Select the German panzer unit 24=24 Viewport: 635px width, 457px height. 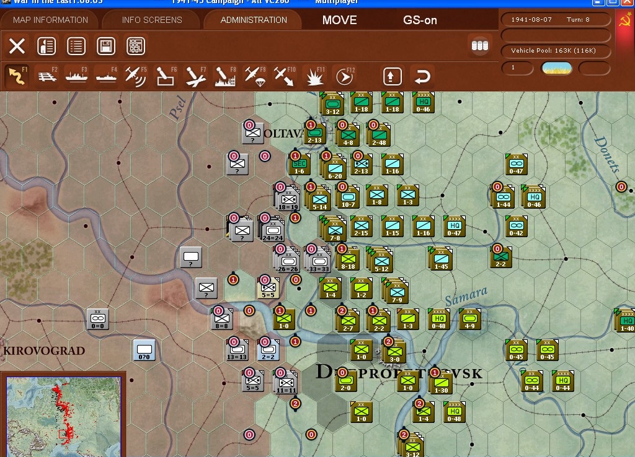(273, 230)
